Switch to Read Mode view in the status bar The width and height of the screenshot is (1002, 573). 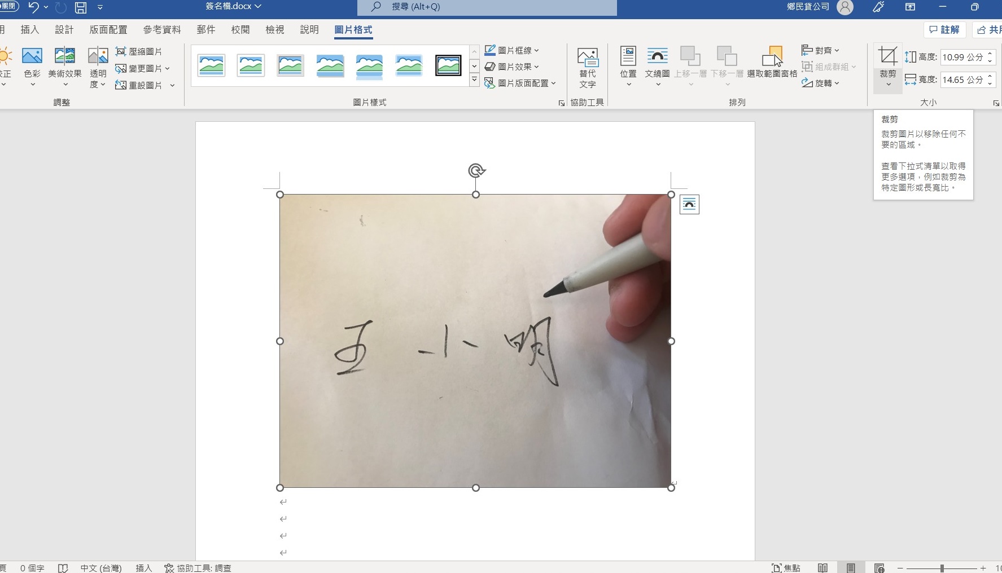823,567
